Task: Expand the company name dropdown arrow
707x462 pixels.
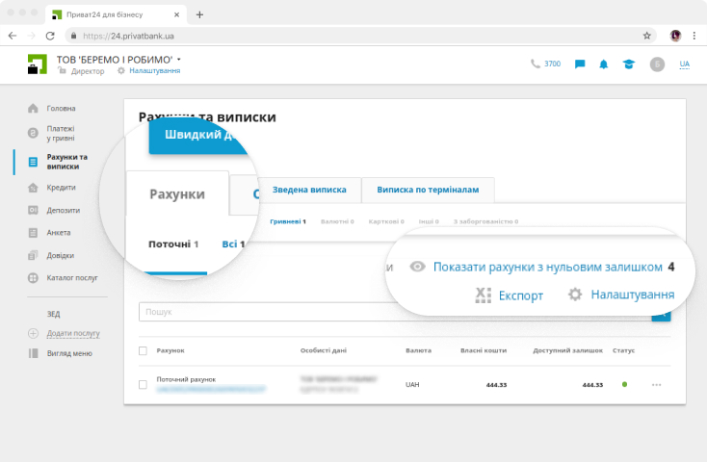Action: click(x=179, y=60)
